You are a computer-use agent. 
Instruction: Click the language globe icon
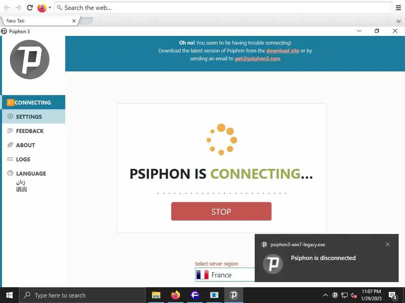[x=10, y=173]
